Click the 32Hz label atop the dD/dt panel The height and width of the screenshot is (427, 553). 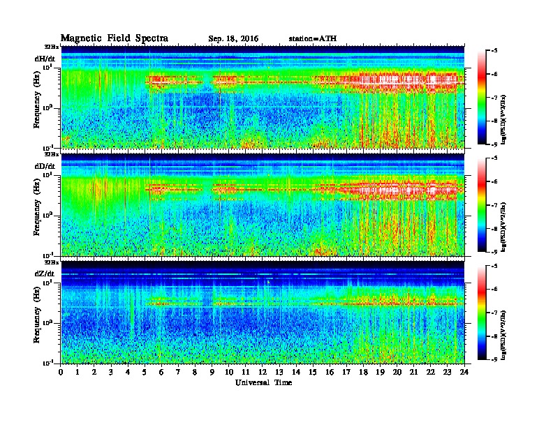(x=52, y=154)
